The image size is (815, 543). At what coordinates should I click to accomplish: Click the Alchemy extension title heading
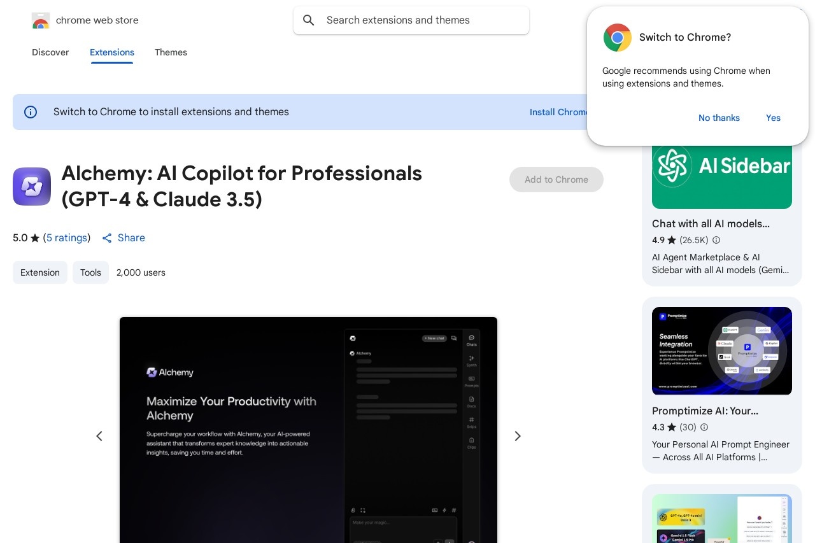[x=242, y=187]
